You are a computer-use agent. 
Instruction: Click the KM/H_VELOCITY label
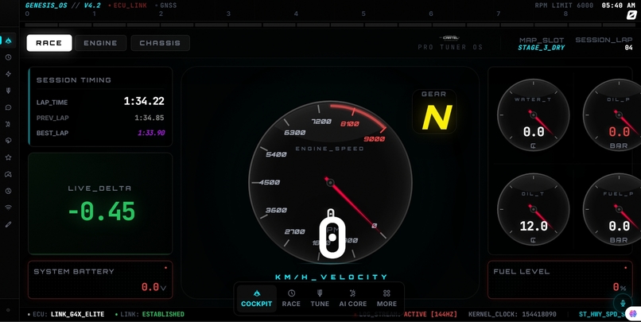tap(331, 277)
